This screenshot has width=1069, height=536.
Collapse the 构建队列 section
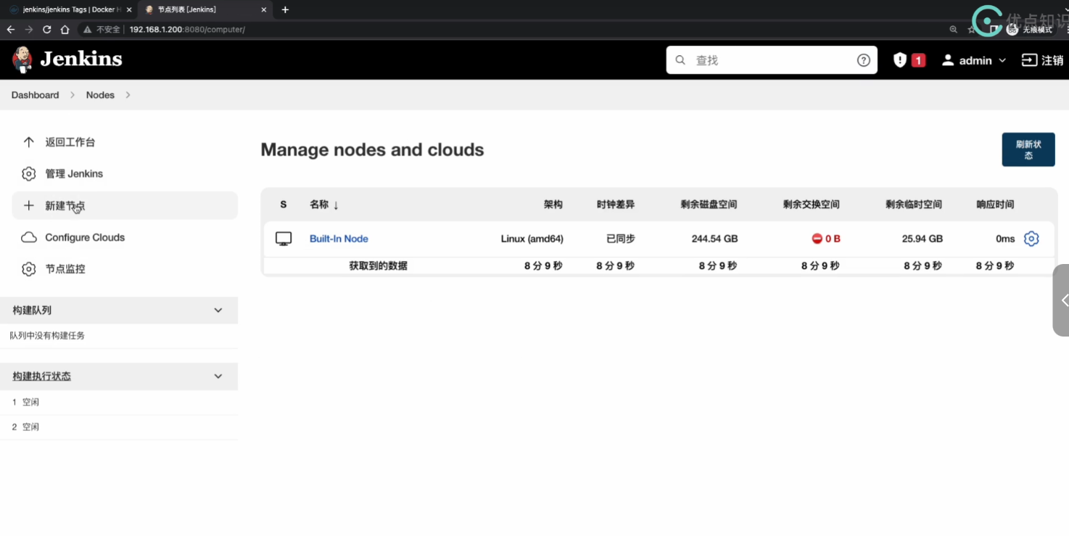[x=218, y=310]
